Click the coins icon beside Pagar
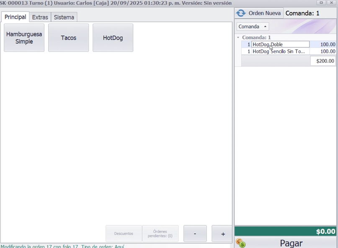This screenshot has width=338, height=248. coord(240,243)
